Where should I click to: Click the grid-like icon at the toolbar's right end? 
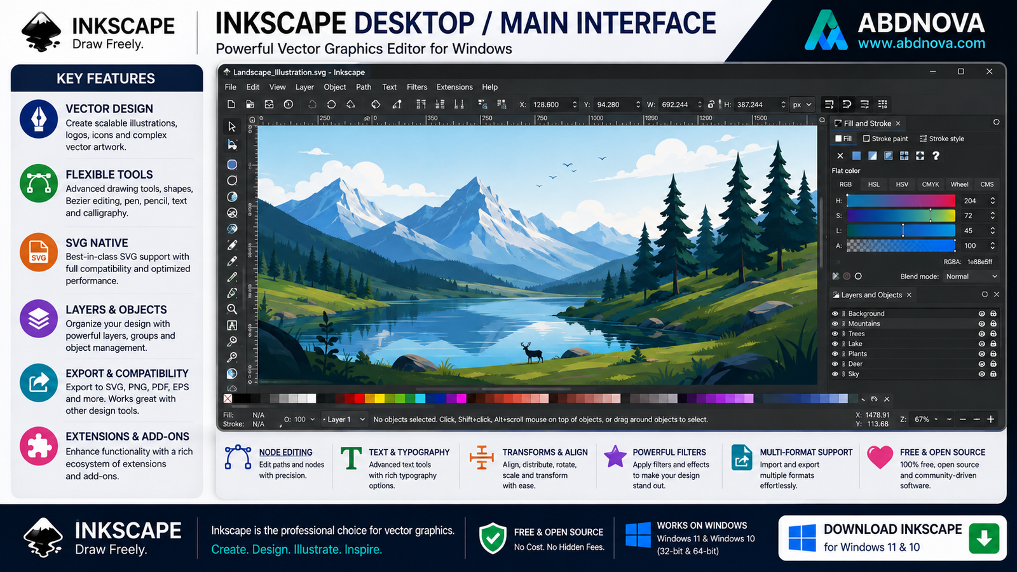(882, 104)
